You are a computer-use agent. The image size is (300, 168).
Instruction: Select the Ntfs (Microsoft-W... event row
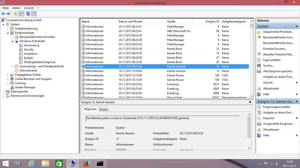165,31
